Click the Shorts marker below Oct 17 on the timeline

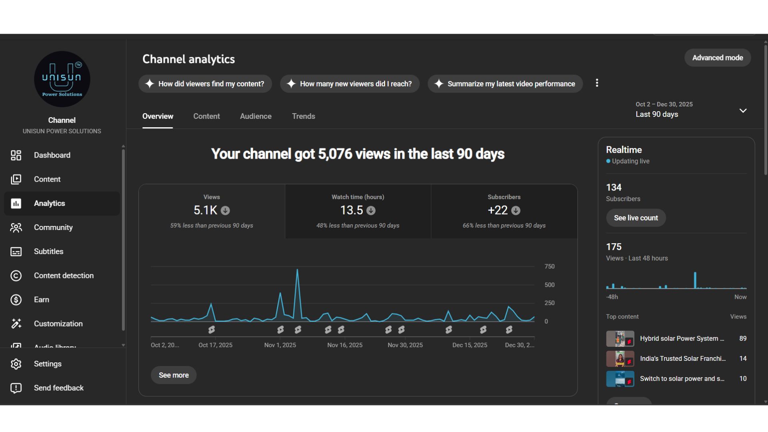pos(212,330)
